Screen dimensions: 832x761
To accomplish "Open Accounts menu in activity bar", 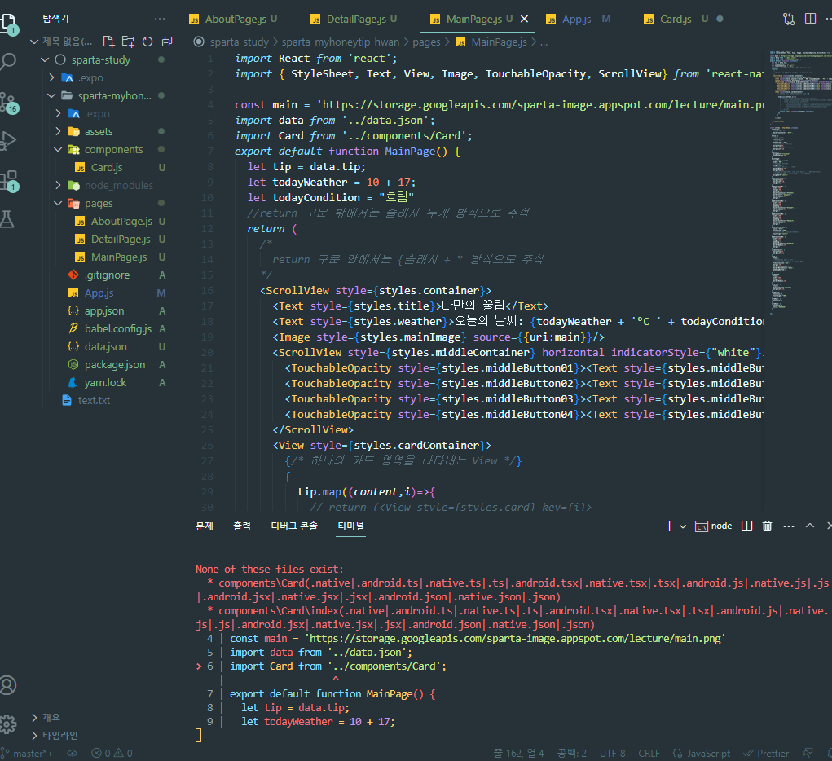I will tap(7, 685).
